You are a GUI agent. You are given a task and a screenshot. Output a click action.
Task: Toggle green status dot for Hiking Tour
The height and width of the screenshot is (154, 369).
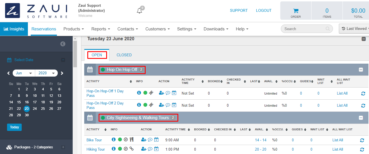[x=120, y=149]
